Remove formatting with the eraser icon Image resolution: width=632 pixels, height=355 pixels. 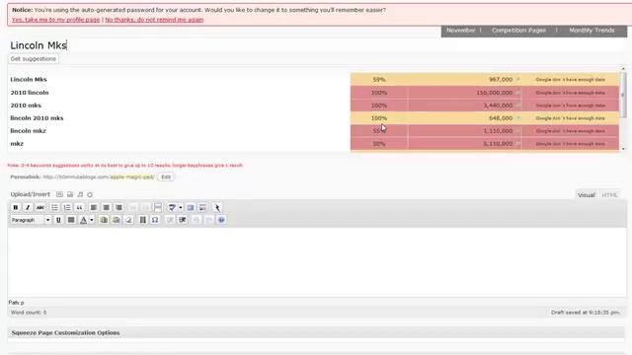(128, 220)
